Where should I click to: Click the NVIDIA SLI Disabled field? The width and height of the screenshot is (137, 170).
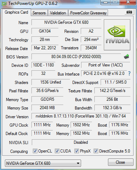click(81, 142)
